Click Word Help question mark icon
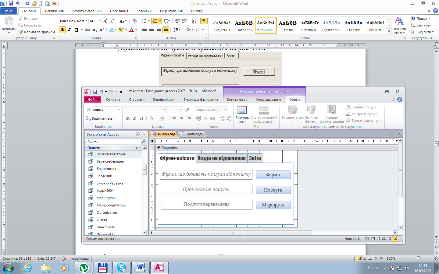 (x=436, y=11)
